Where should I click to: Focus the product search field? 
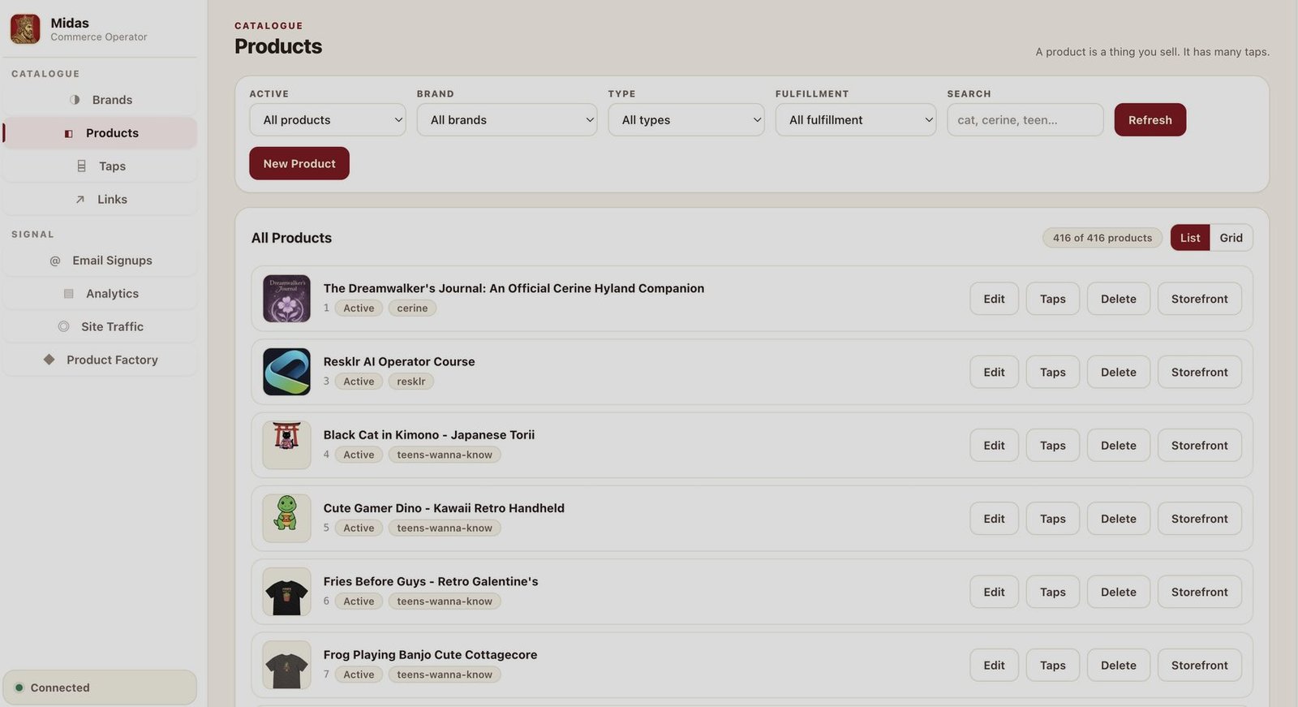1025,120
